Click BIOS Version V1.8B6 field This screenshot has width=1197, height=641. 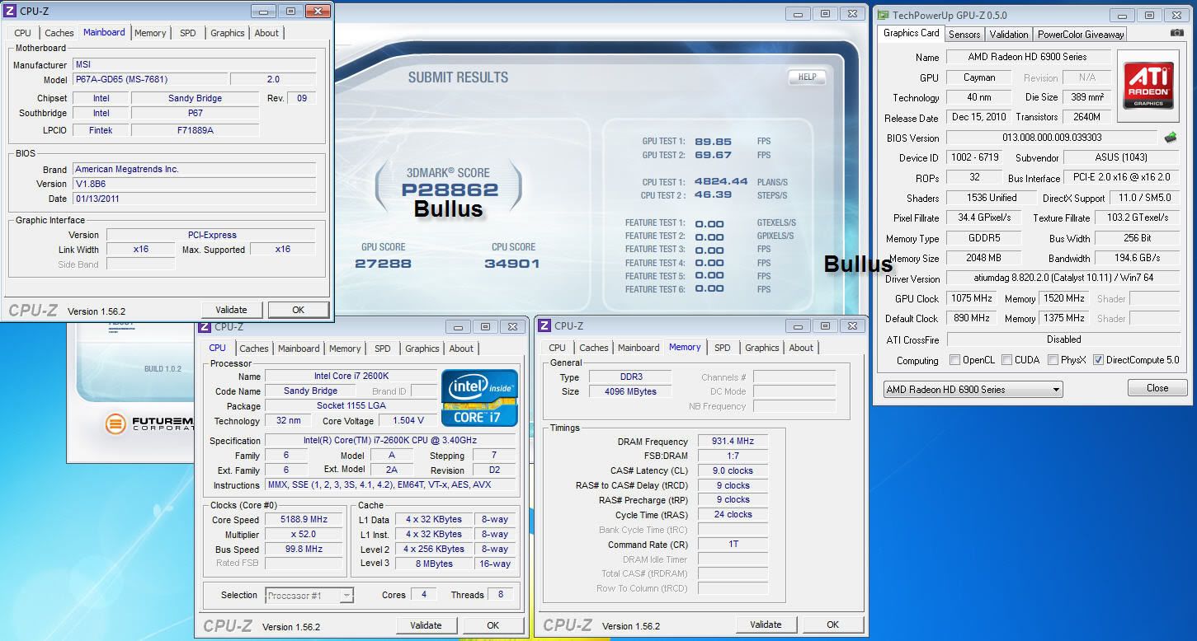[194, 184]
